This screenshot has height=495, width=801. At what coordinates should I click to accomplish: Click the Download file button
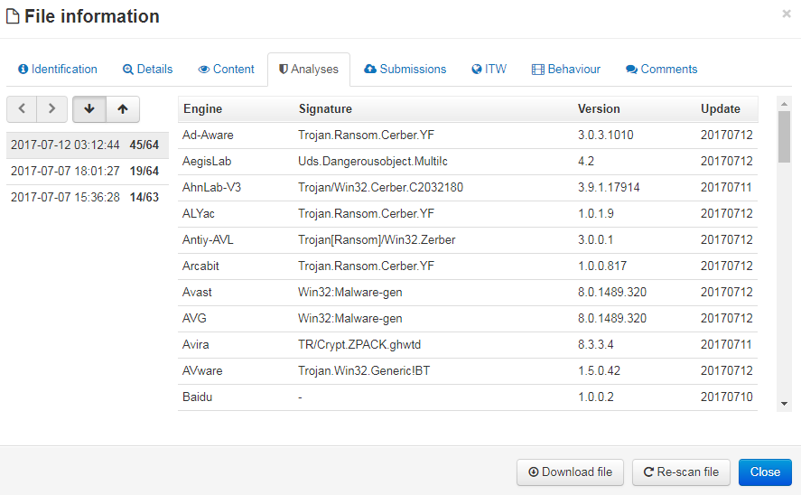click(570, 472)
